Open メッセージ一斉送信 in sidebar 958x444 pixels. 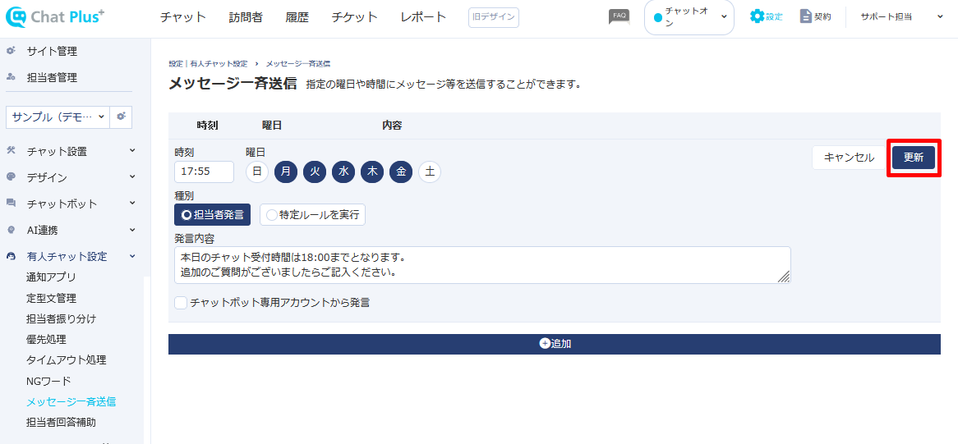click(71, 401)
